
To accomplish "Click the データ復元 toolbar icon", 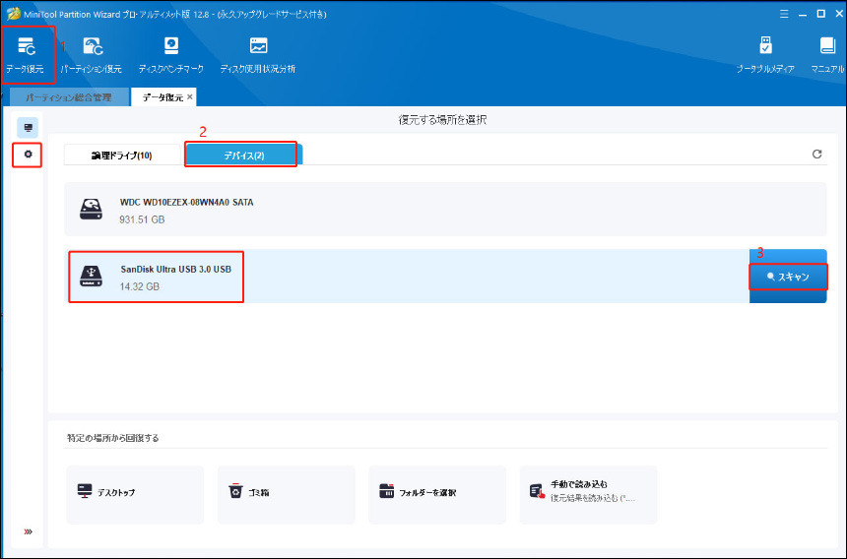I will (27, 52).
